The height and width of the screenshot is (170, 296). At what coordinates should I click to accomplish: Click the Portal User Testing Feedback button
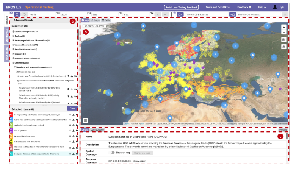181,7
